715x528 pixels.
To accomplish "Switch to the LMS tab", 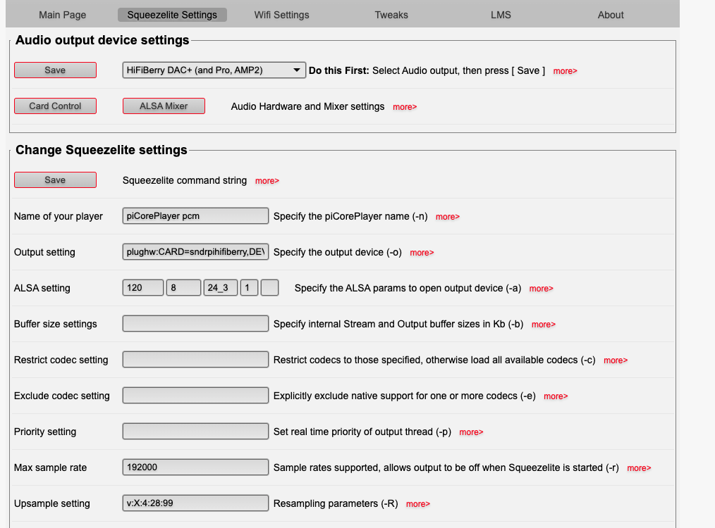I will click(x=501, y=15).
